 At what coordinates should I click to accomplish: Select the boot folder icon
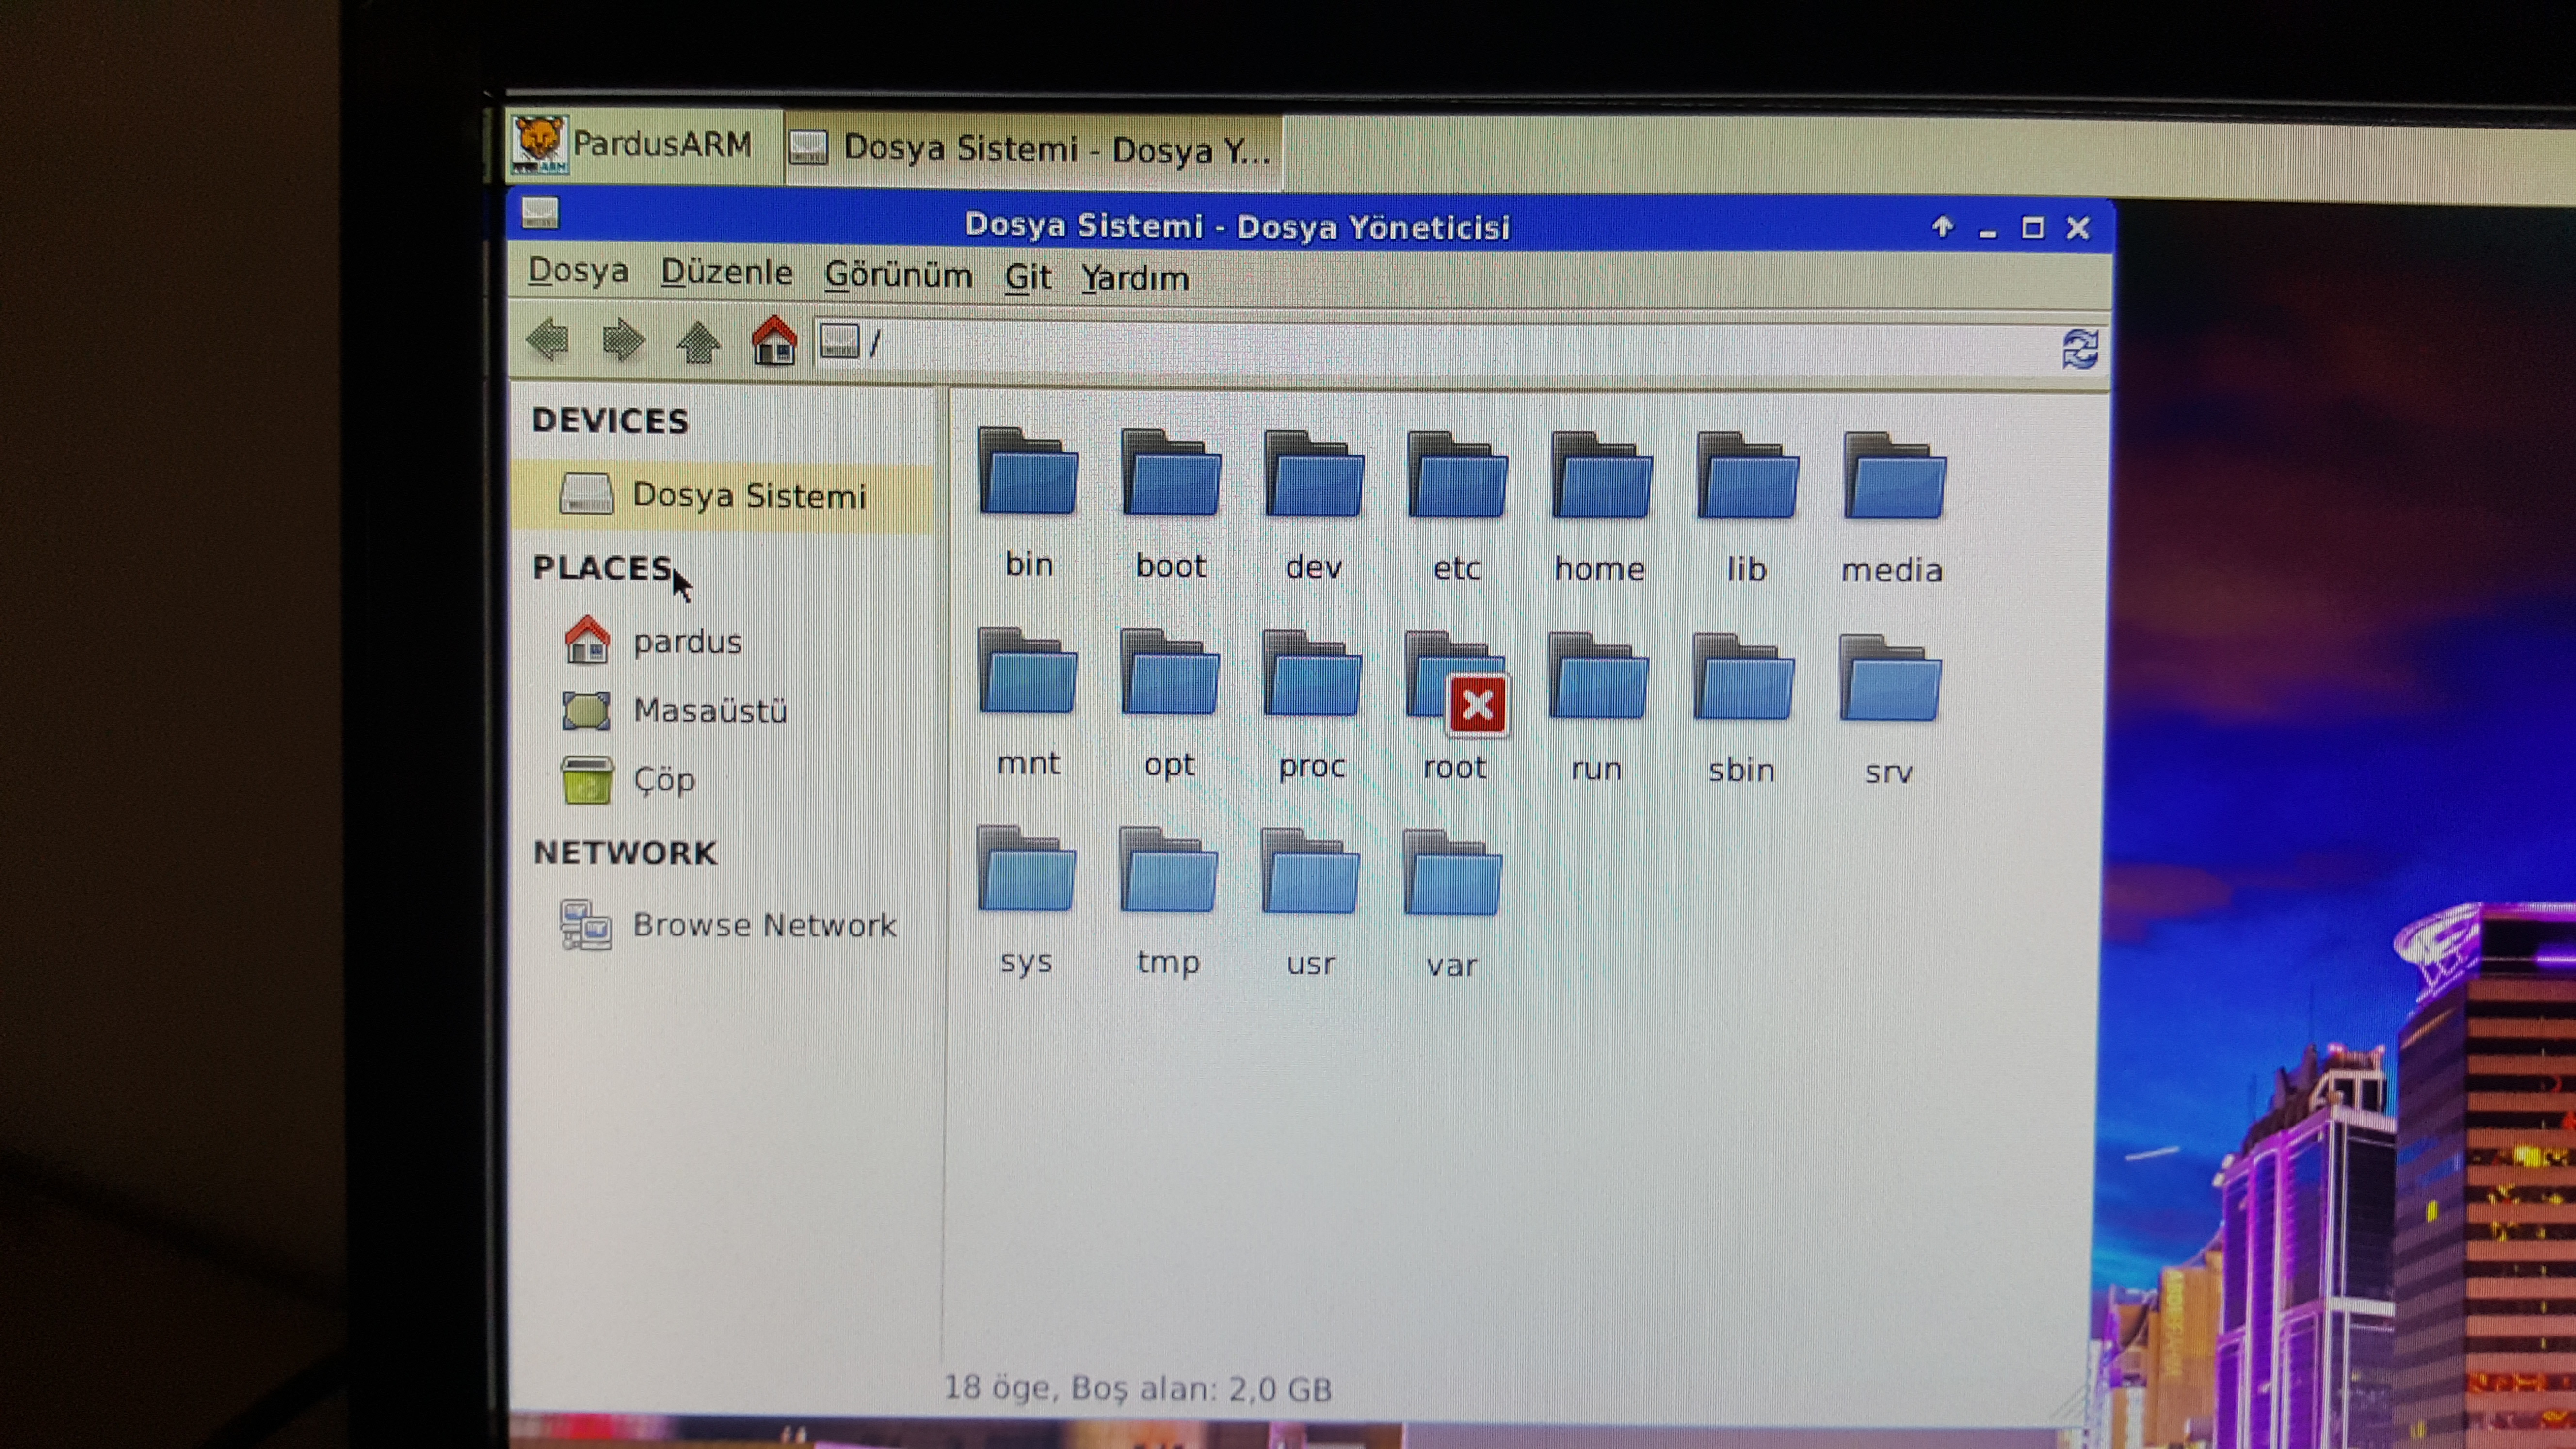pos(1170,474)
